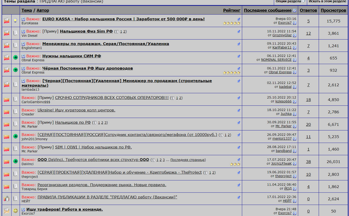349x216 pixels.
Task: Open last poster profile NOMINAL SERVICE
Action: coord(276,60)
